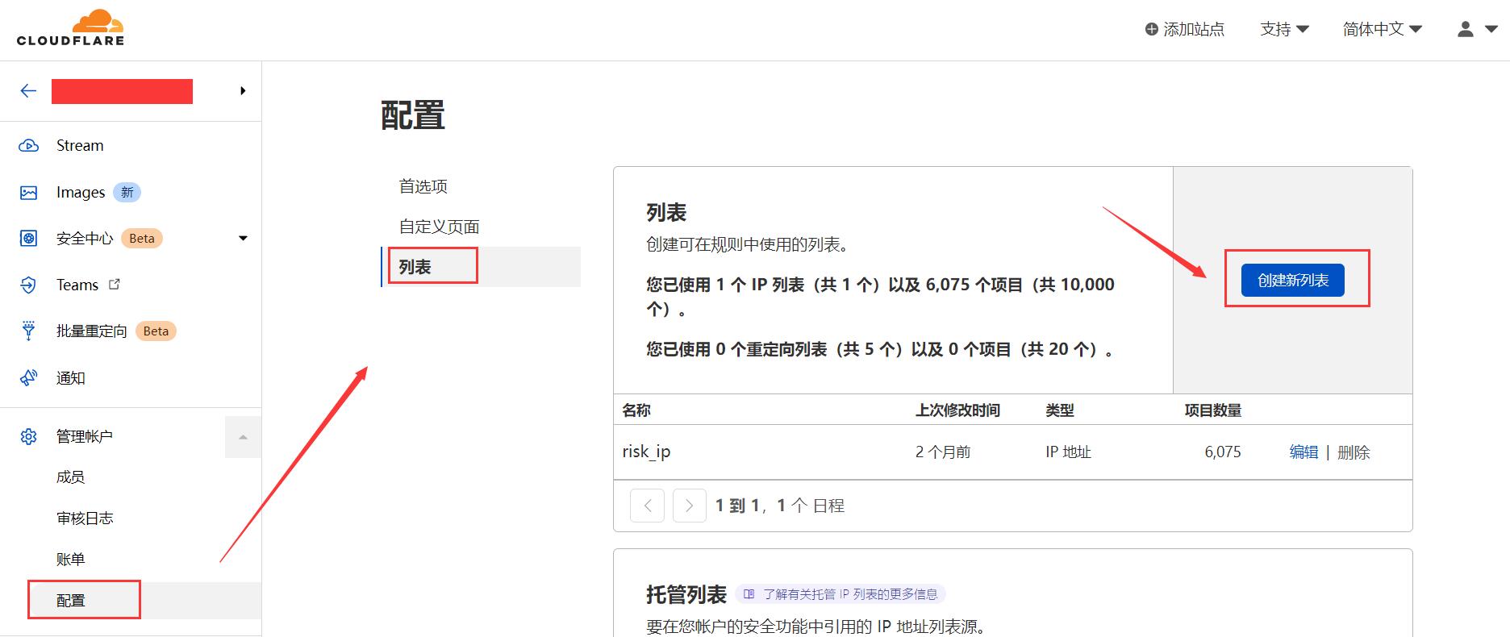Expand the 安全中心 submenu arrow
Screen dimensions: 1510x637
click(243, 238)
